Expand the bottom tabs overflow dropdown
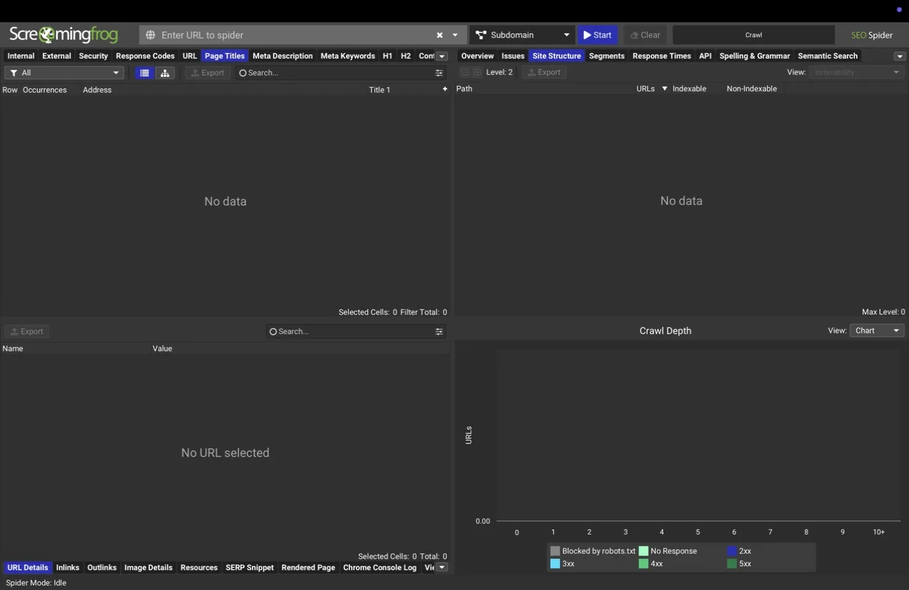Screen dimensions: 909x590 [442, 567]
